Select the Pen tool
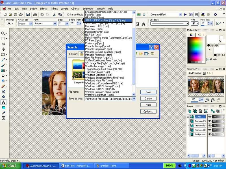The width and height of the screenshot is (226, 169). 3,113
